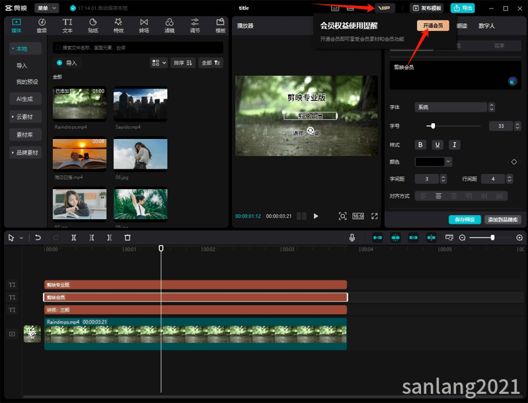Select the pointer selection tool
The height and width of the screenshot is (403, 528).
pyautogui.click(x=11, y=238)
